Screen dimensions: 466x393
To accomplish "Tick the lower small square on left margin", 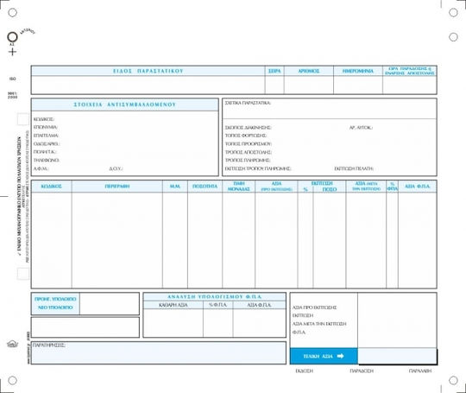I will point(23,274).
